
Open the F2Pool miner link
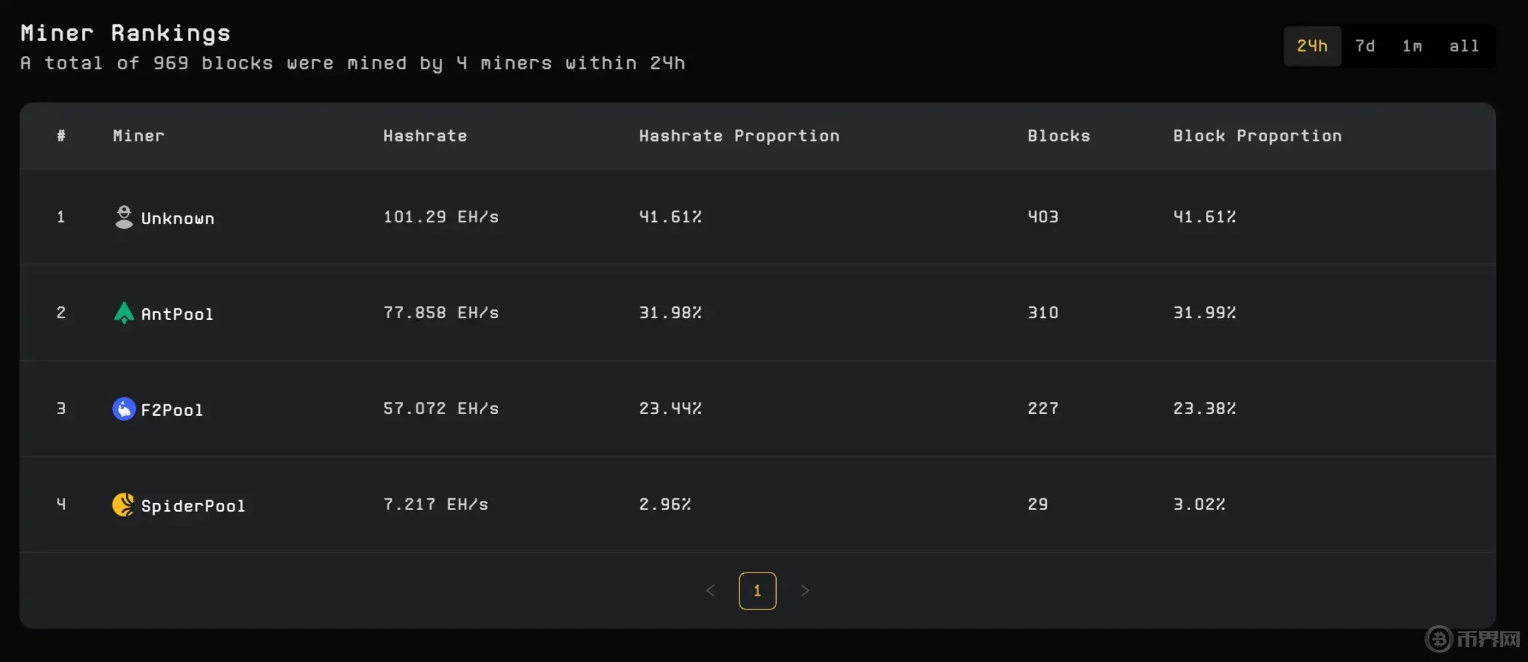click(x=172, y=410)
